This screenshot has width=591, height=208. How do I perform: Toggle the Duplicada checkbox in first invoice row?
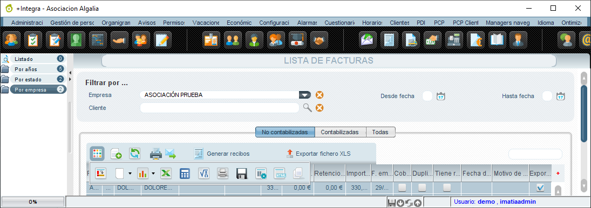422,188
